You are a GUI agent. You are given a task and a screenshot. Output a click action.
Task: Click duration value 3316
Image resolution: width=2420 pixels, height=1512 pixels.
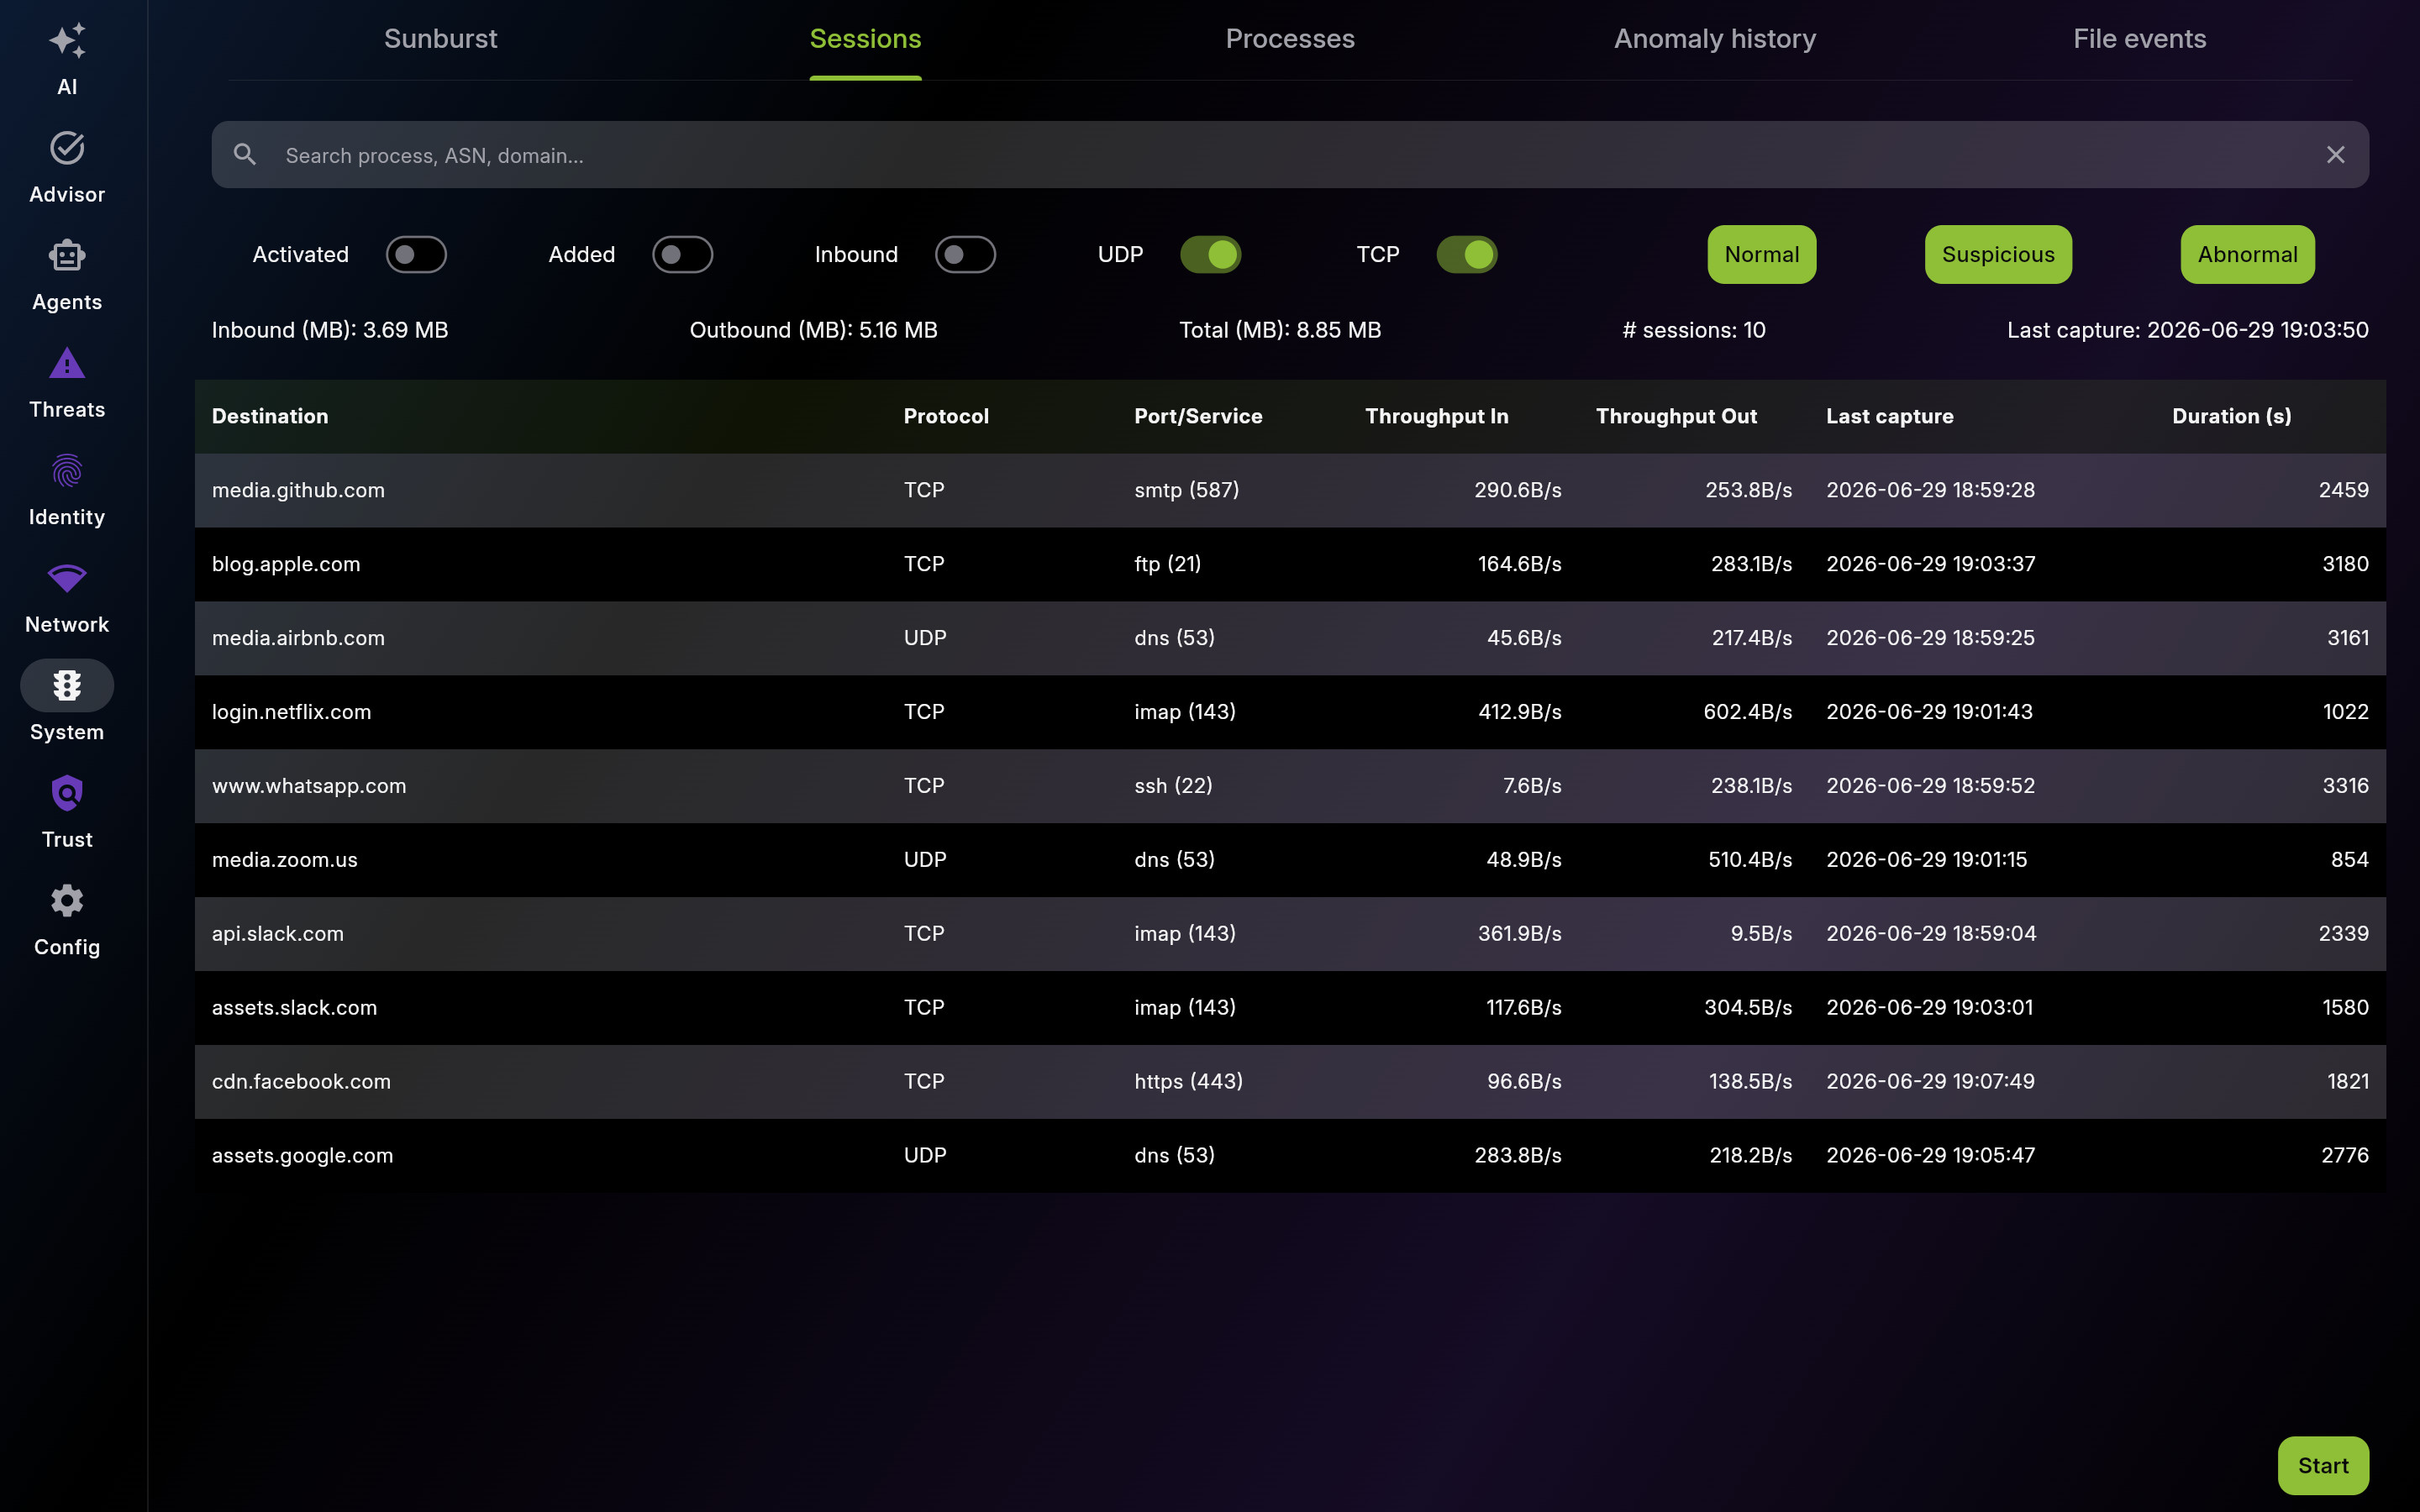click(2345, 786)
